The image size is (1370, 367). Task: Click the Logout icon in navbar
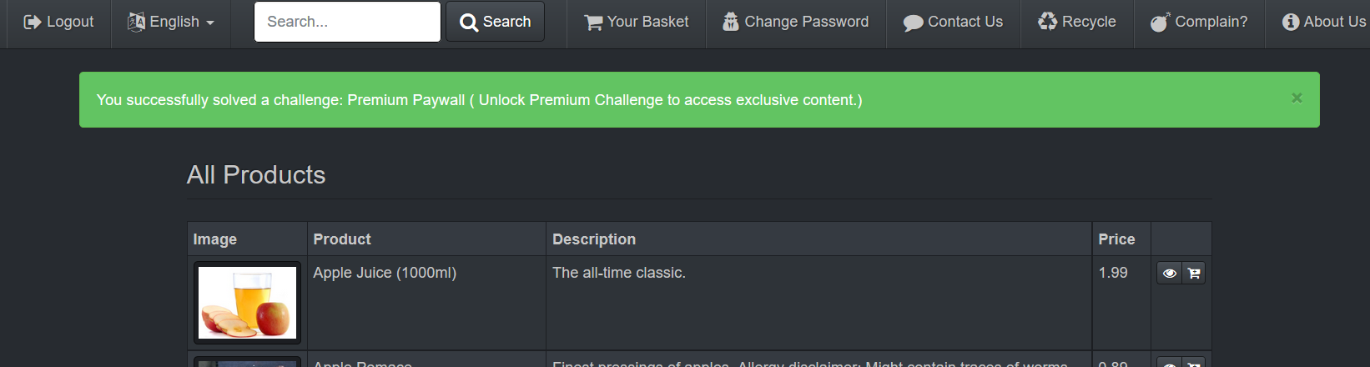click(x=33, y=22)
